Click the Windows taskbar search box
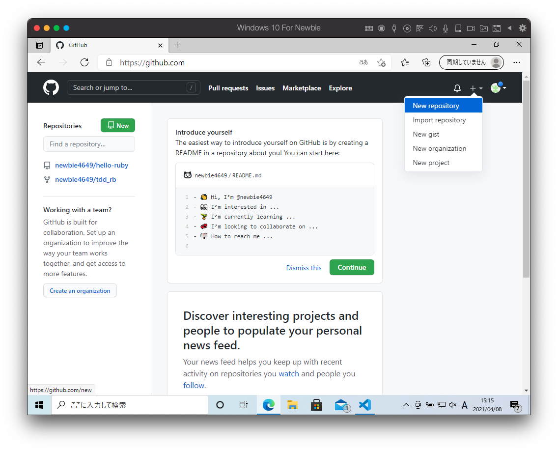Image resolution: width=558 pixels, height=451 pixels. [x=130, y=405]
